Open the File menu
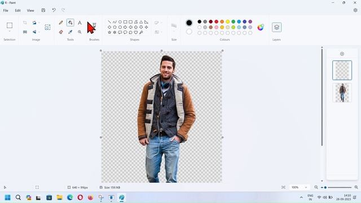The image size is (361, 203). tap(6, 10)
